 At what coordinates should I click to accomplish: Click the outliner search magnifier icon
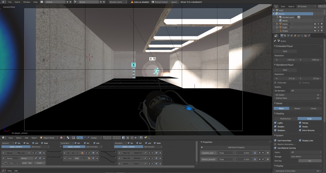click(x=320, y=6)
